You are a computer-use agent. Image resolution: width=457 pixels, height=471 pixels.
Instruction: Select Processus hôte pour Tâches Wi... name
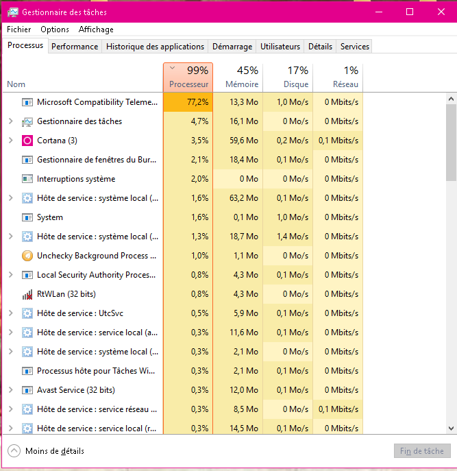coord(96,371)
